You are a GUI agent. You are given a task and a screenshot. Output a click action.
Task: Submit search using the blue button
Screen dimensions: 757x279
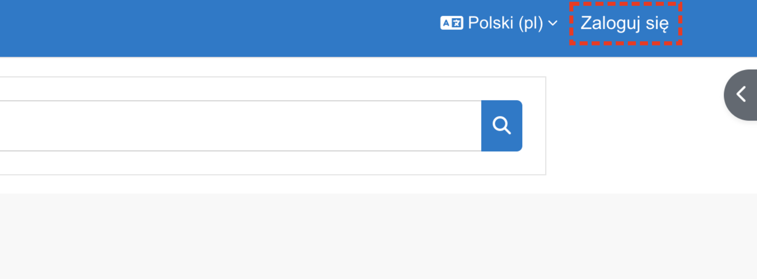click(x=501, y=126)
